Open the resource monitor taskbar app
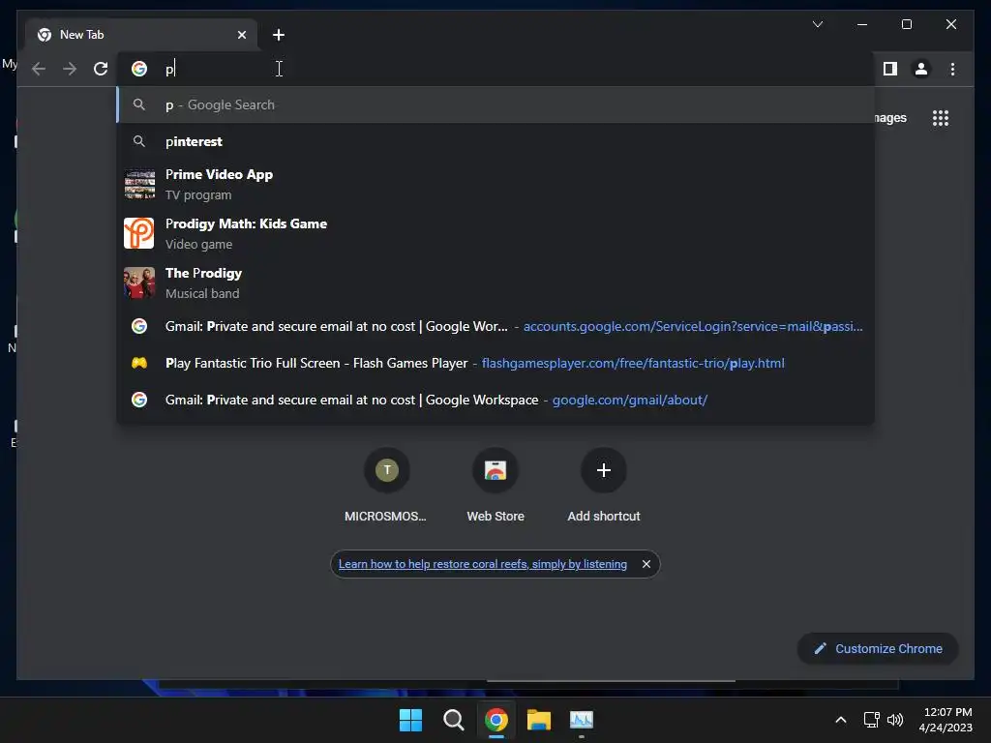This screenshot has width=991, height=743. click(582, 720)
